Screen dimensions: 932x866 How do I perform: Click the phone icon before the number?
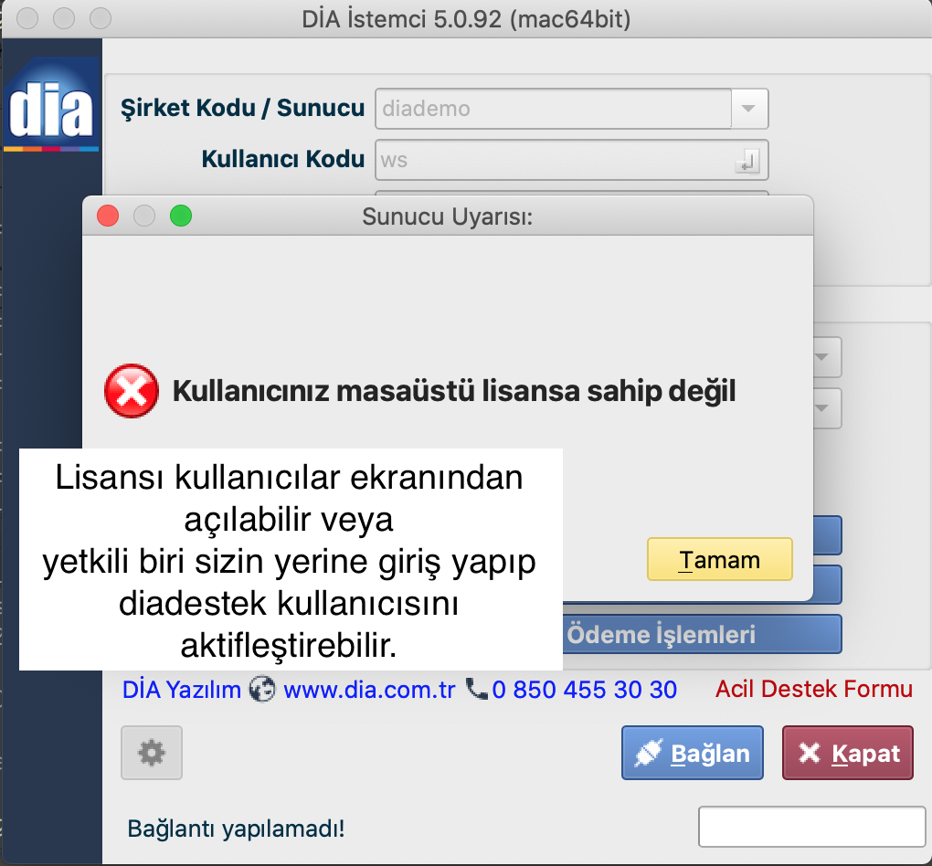pos(476,689)
